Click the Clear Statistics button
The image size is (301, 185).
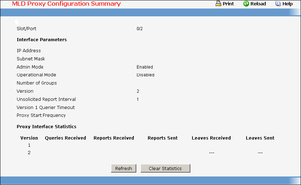click(165, 168)
